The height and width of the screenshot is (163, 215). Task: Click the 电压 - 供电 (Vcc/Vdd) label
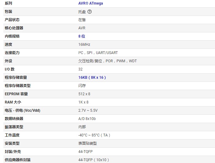tap(22, 110)
